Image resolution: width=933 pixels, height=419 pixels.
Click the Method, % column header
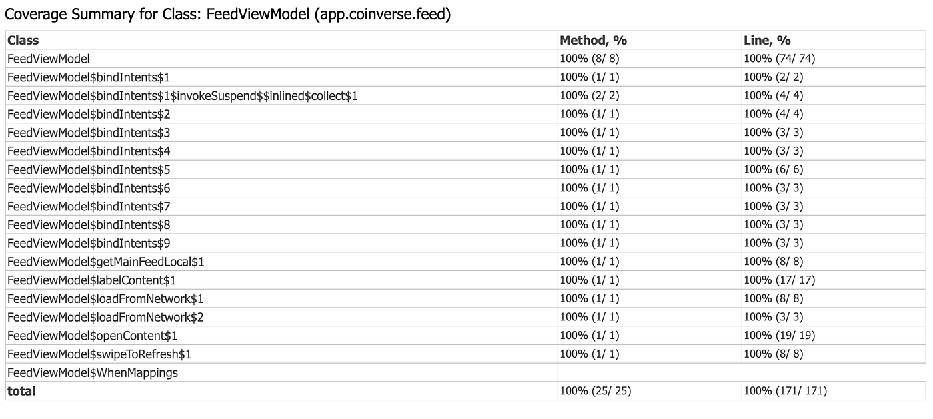[593, 40]
